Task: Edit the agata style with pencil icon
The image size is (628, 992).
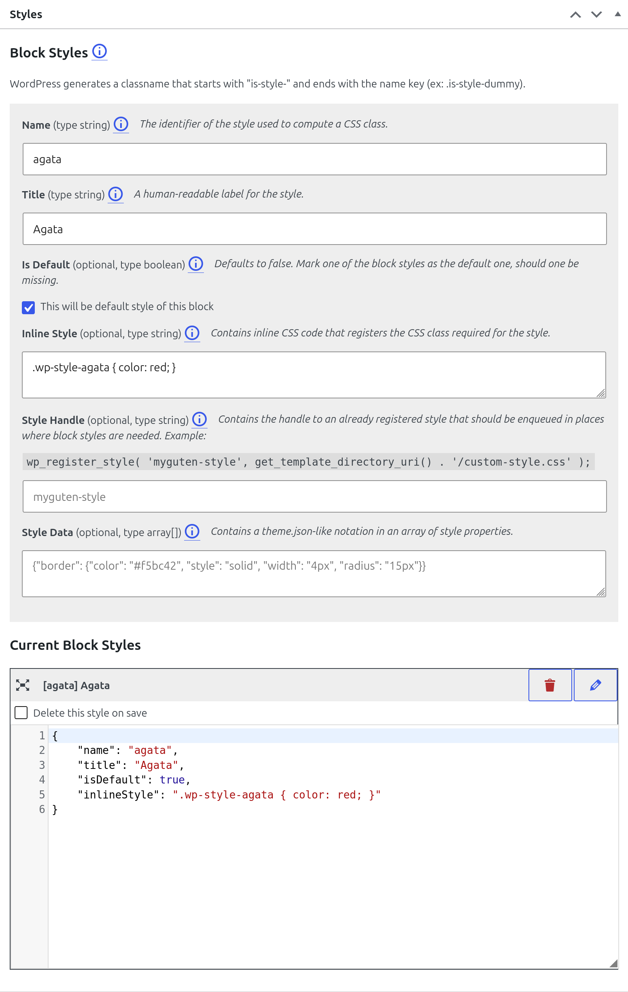Action: coord(596,685)
